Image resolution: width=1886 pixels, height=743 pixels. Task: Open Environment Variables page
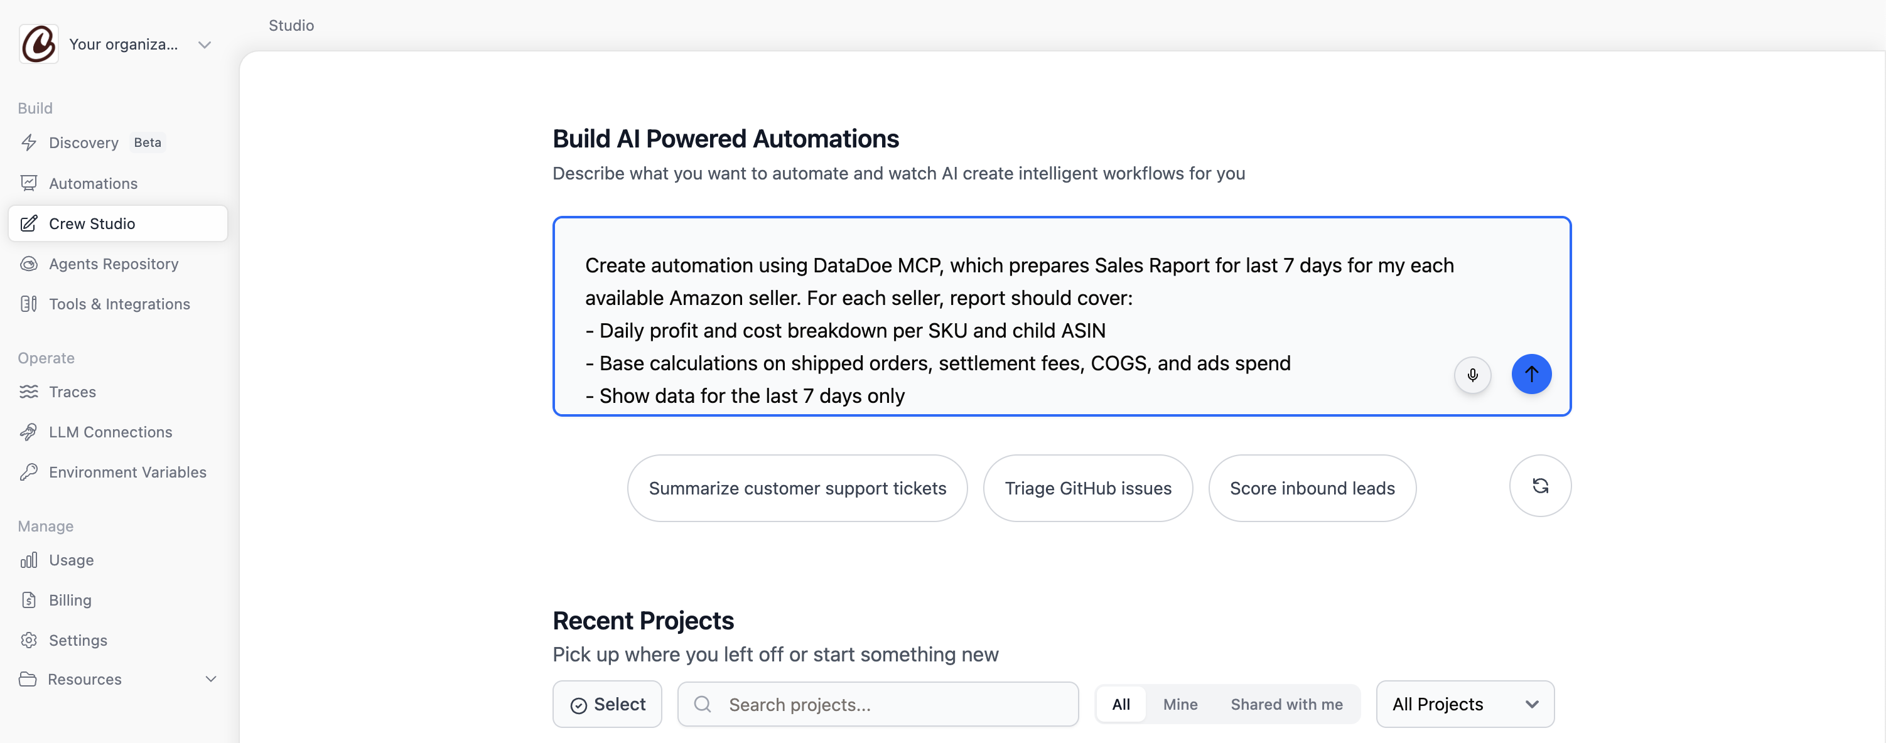pos(118,472)
